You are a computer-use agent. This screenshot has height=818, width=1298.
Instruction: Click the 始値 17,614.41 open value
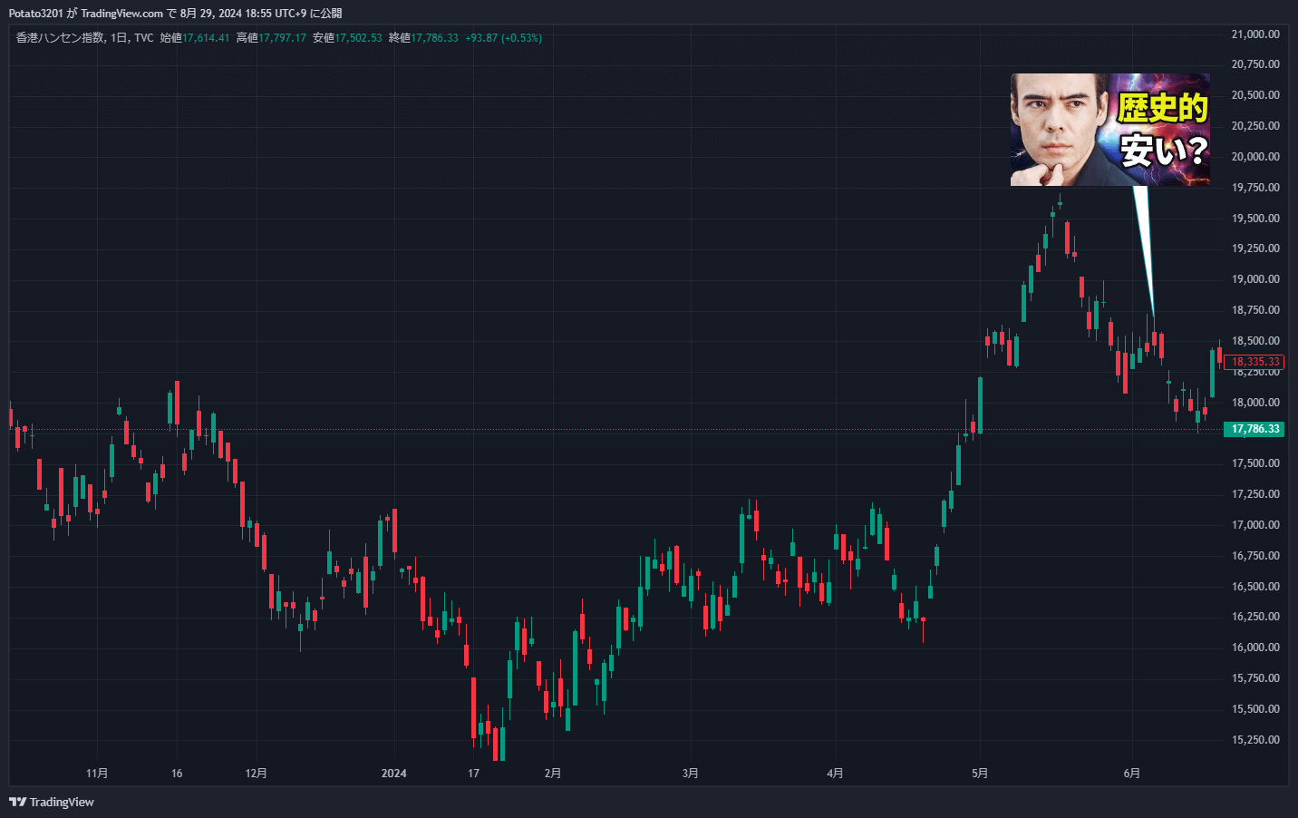pyautogui.click(x=195, y=38)
